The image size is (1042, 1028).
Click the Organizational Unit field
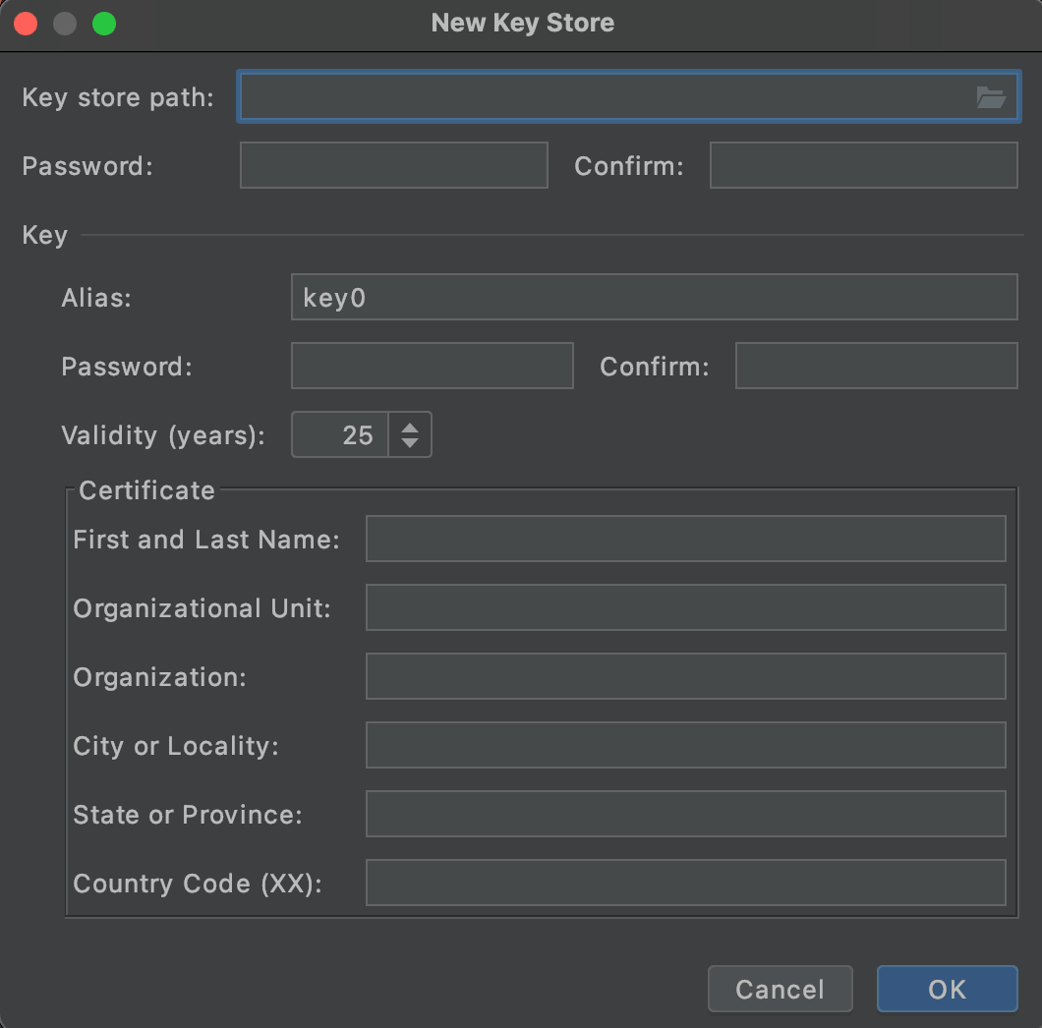coord(685,608)
